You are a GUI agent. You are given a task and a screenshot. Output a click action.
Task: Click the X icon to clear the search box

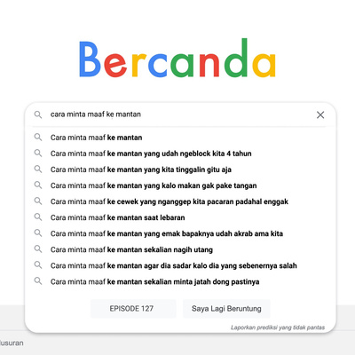pos(320,114)
